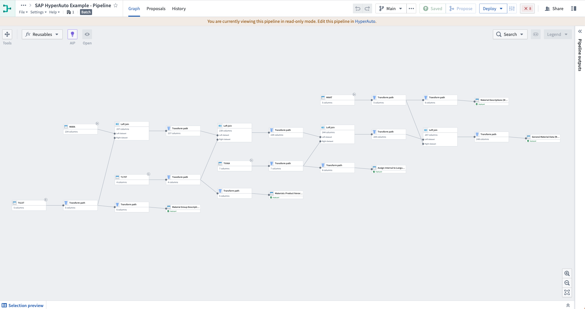Activate the AIP lightbulb button
This screenshot has width=585, height=309.
(72, 34)
